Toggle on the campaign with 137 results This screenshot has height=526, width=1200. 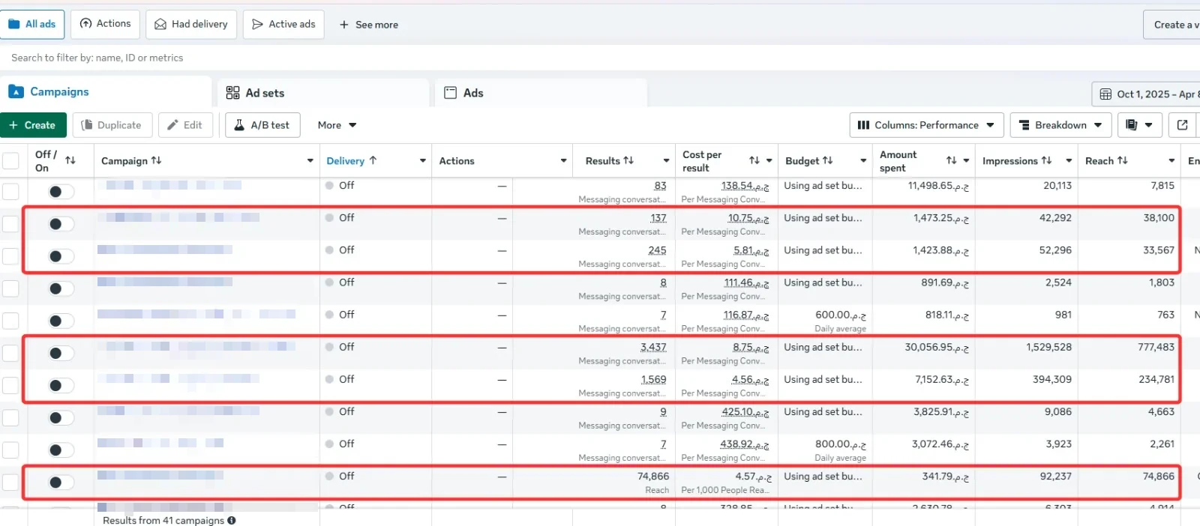61,224
